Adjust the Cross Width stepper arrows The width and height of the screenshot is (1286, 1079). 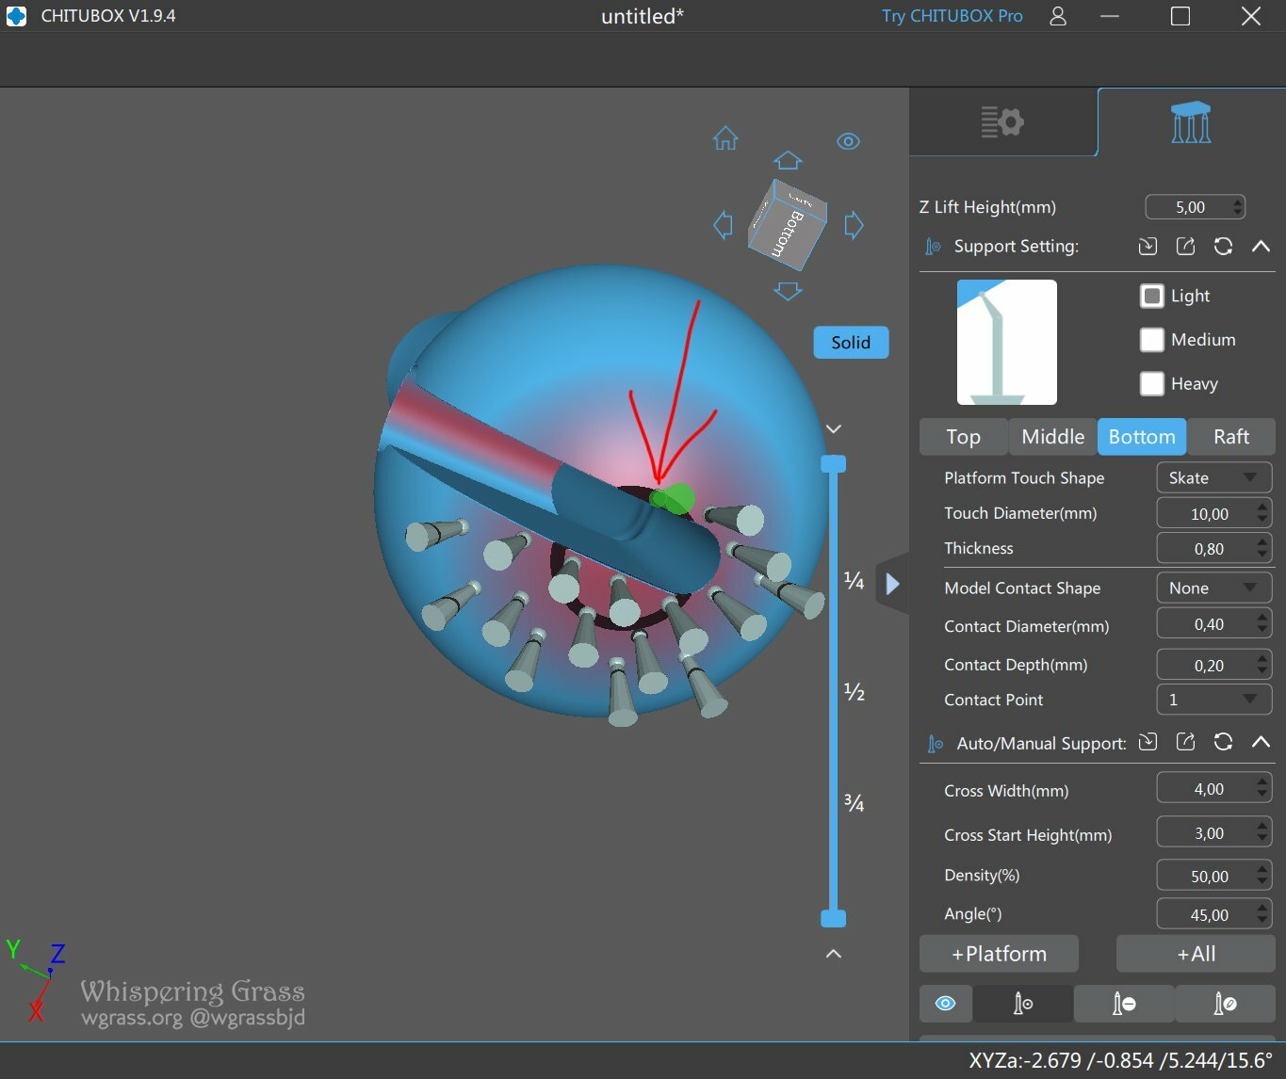[1262, 789]
